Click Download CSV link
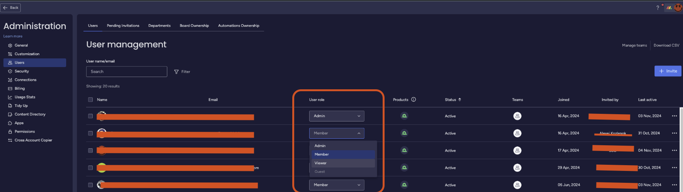This screenshot has height=192, width=683. [x=666, y=45]
